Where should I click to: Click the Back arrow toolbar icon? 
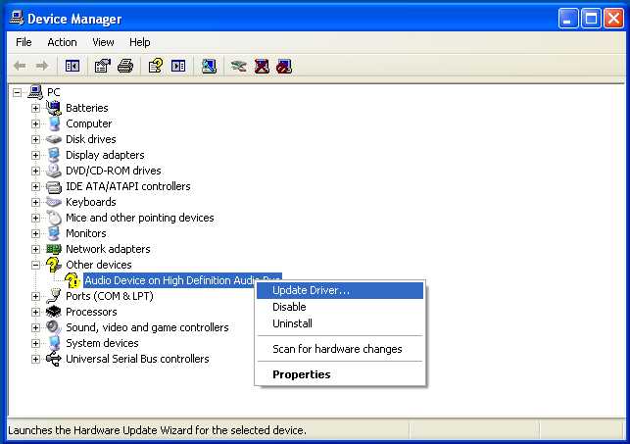20,66
